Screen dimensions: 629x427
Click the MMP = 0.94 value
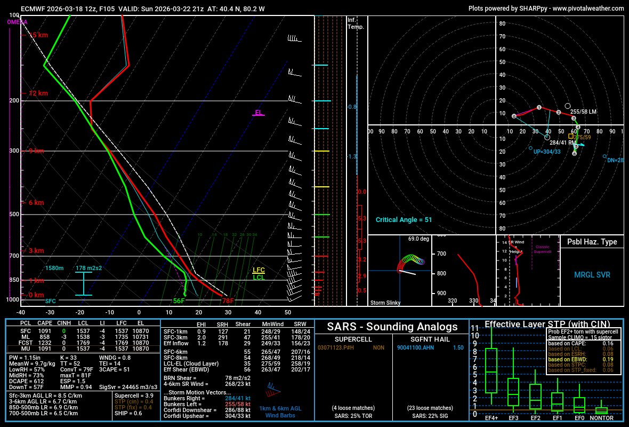pyautogui.click(x=76, y=387)
